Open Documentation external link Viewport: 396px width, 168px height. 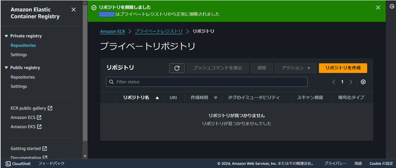[29, 157]
